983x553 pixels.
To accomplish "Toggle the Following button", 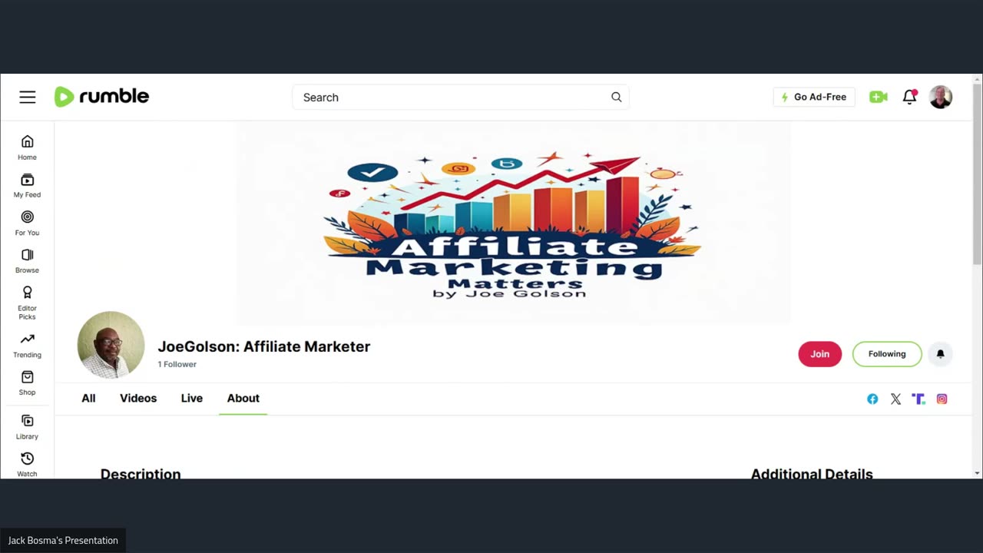I will [887, 354].
